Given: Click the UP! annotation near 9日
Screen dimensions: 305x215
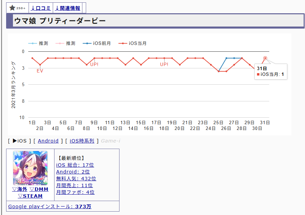Looking at the screenshot, I should click(x=94, y=64).
